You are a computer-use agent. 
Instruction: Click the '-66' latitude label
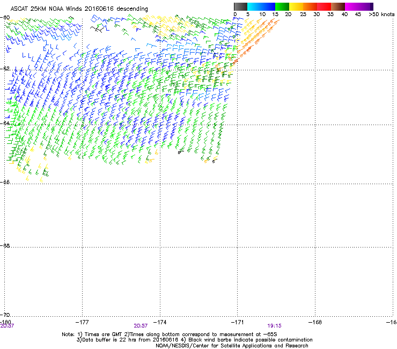coord(5,182)
